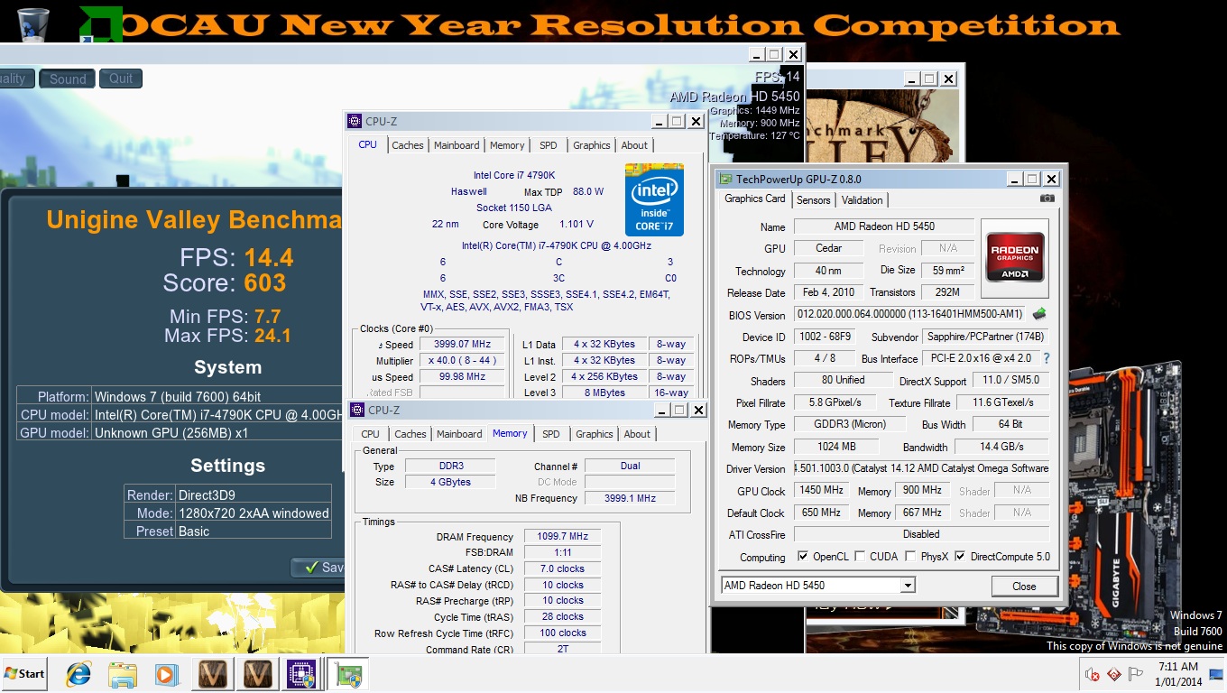Click the lower CPU-Z memory window title icon
The height and width of the screenshot is (693, 1227).
(357, 410)
